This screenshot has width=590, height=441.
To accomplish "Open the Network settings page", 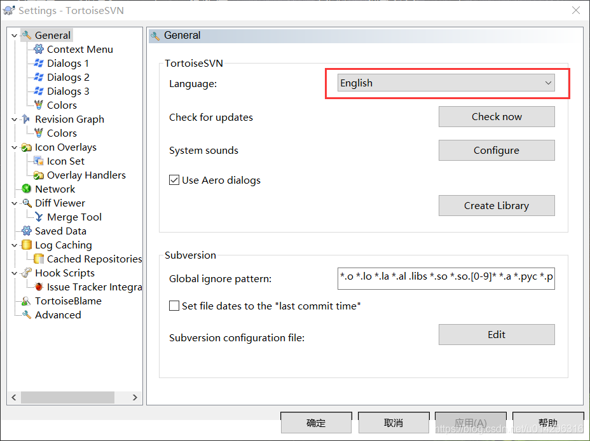I will (55, 189).
